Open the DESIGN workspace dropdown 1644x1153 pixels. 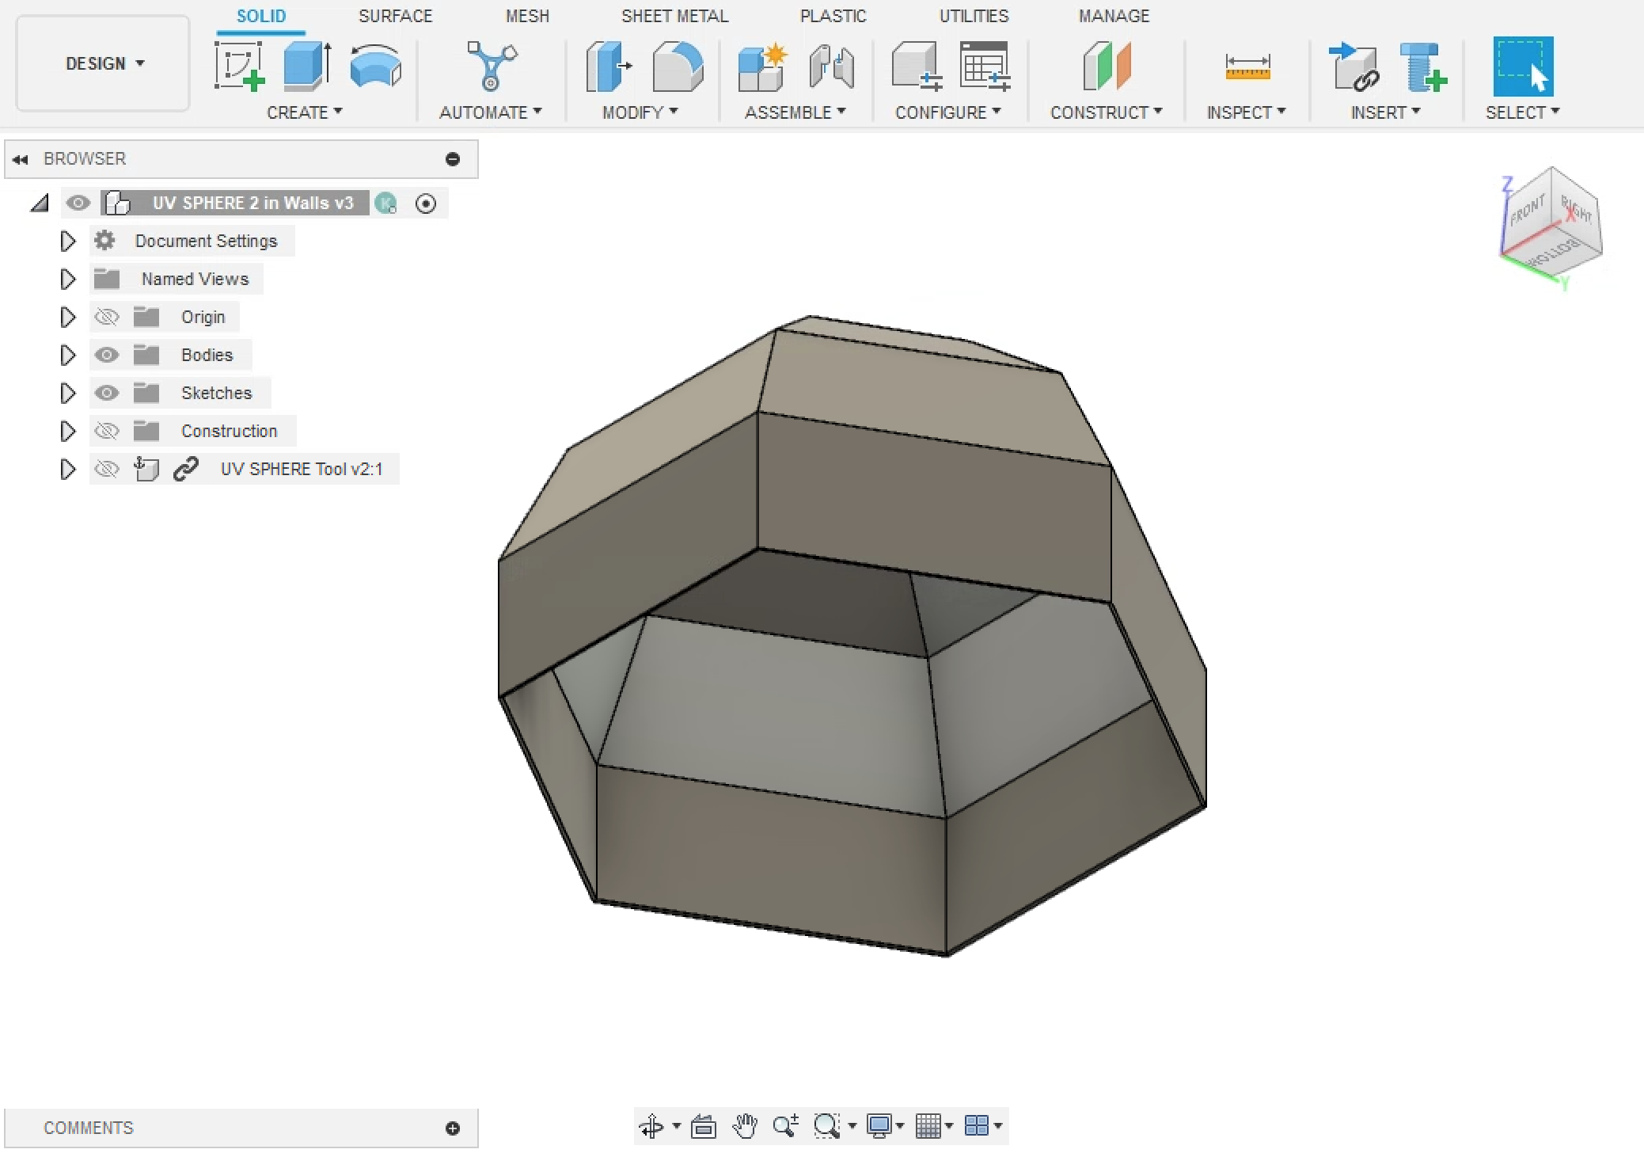(103, 63)
